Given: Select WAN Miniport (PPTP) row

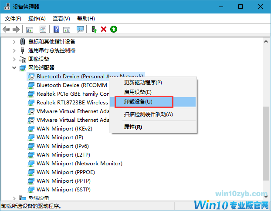Looking at the screenshot, I should (x=59, y=181).
